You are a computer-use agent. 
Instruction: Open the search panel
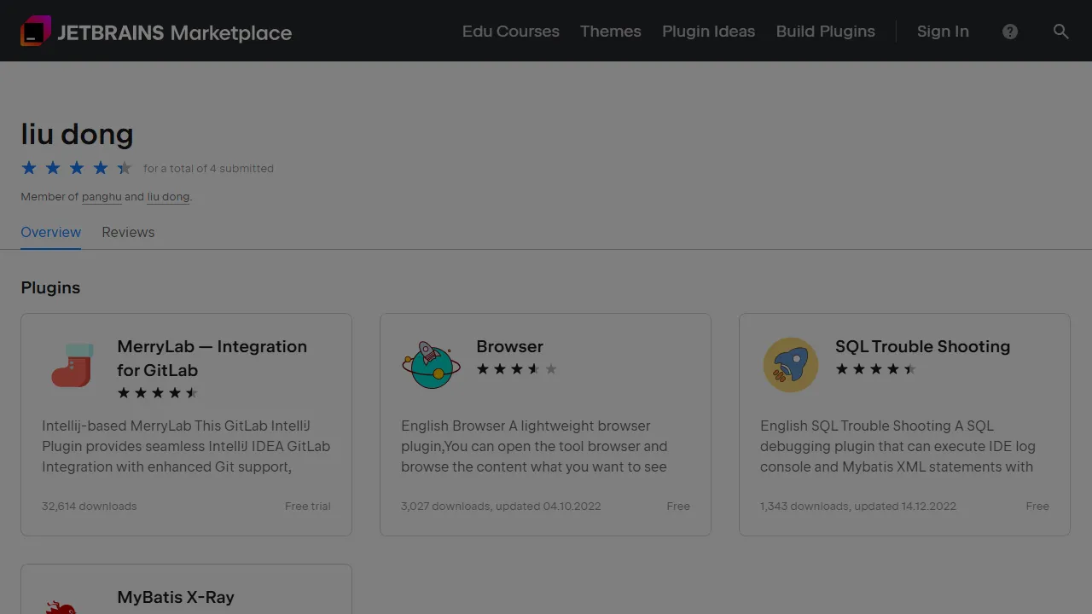coord(1060,32)
